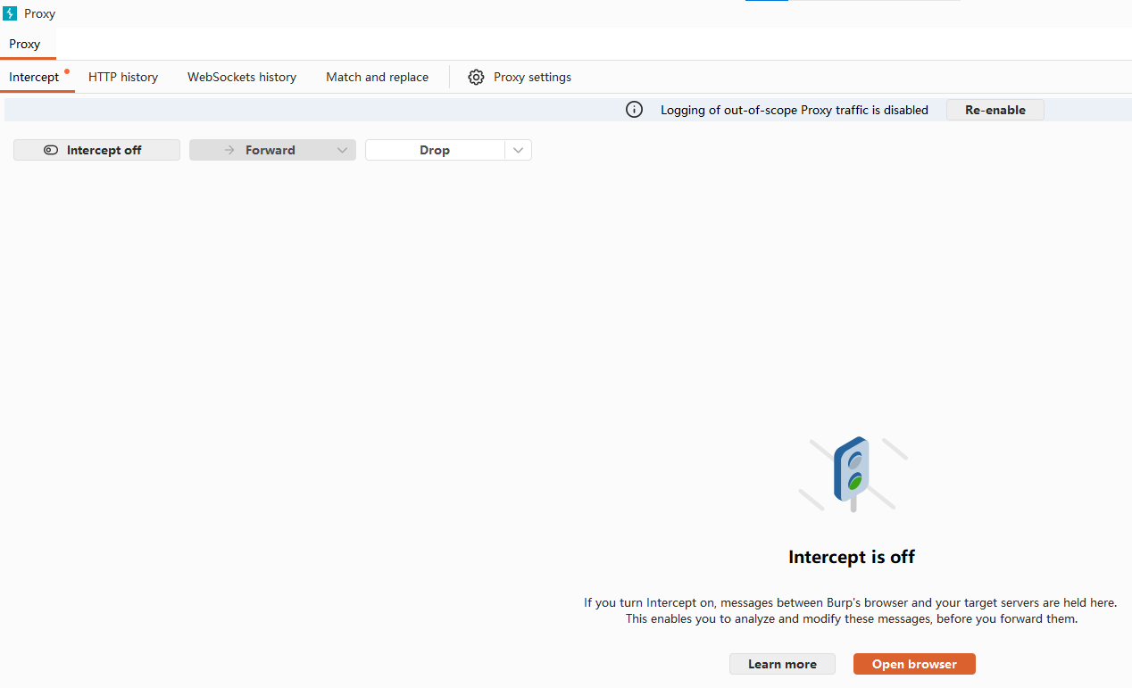Screen dimensions: 1132x688
Task: Expand the Forward button dropdown arrow
Action: (x=342, y=150)
